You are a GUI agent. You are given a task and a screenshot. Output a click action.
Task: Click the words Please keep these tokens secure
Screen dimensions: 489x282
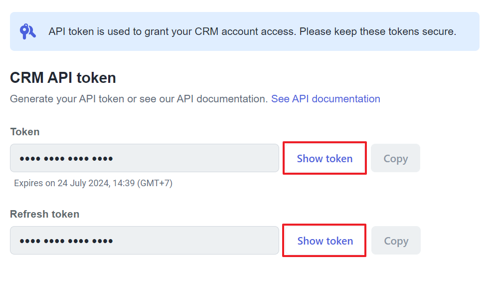click(x=378, y=31)
